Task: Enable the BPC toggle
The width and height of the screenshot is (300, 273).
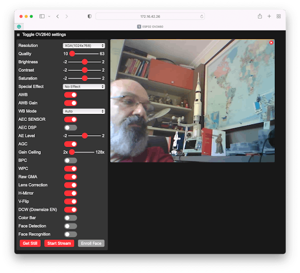Action: [70, 160]
